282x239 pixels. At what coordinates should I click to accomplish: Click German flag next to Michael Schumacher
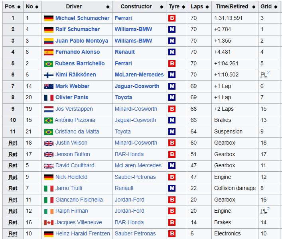click(49, 18)
